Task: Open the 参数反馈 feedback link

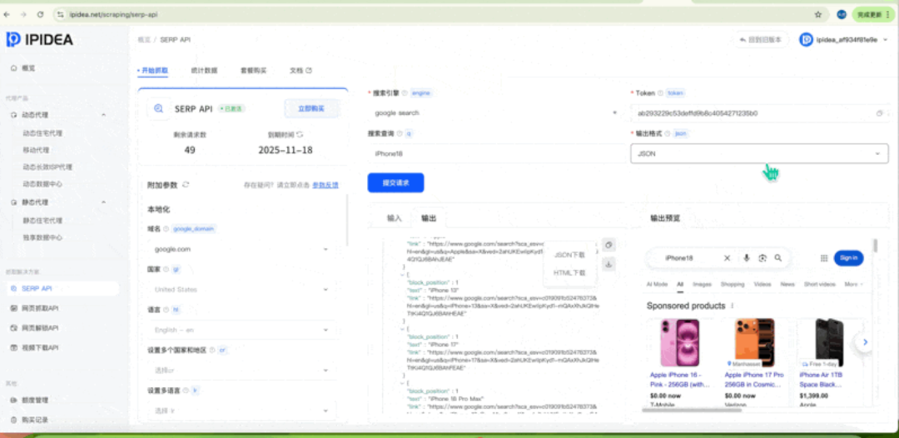Action: click(x=325, y=185)
